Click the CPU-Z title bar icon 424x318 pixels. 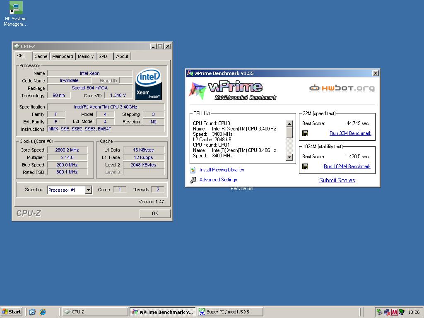tap(17, 46)
